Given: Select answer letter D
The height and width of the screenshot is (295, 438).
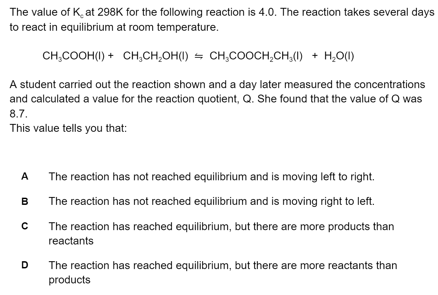Looking at the screenshot, I should click(x=25, y=265).
